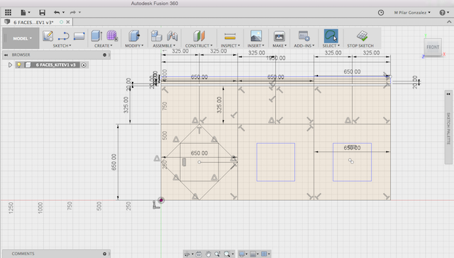Open the MAKE dropdown menu
Screen dimensions: 454x258
pos(279,46)
